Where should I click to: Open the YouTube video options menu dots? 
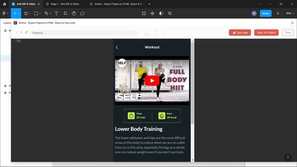click(x=181, y=63)
